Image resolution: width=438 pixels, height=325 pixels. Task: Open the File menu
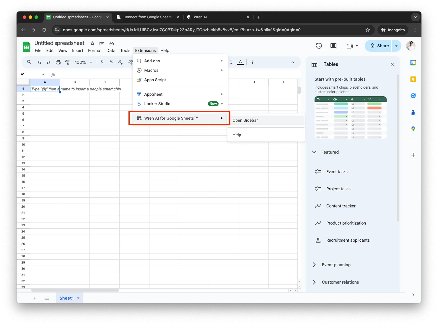(x=38, y=51)
